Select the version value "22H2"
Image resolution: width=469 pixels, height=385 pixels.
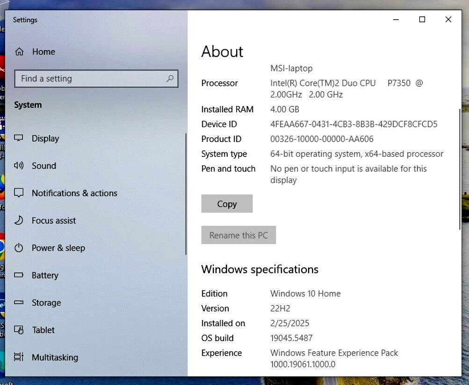coord(280,308)
